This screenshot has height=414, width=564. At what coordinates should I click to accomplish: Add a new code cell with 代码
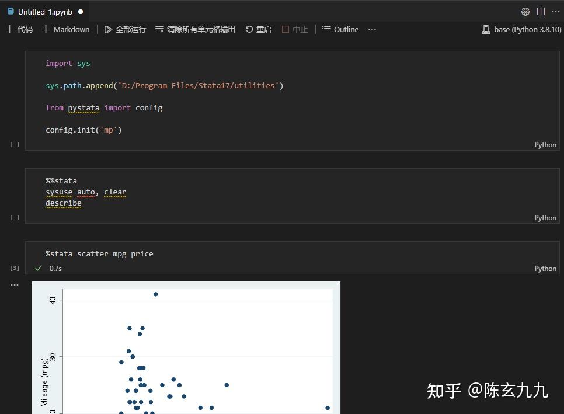point(19,29)
